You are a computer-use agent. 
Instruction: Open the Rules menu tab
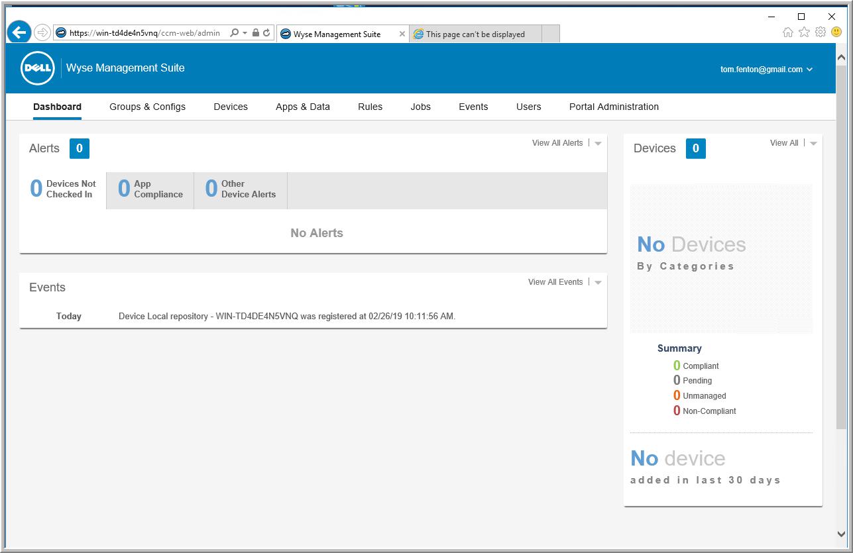tap(370, 107)
